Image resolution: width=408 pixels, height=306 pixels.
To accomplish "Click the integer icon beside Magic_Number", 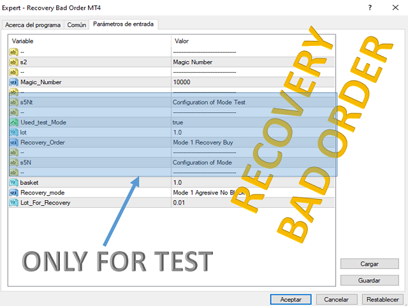I will click(13, 82).
